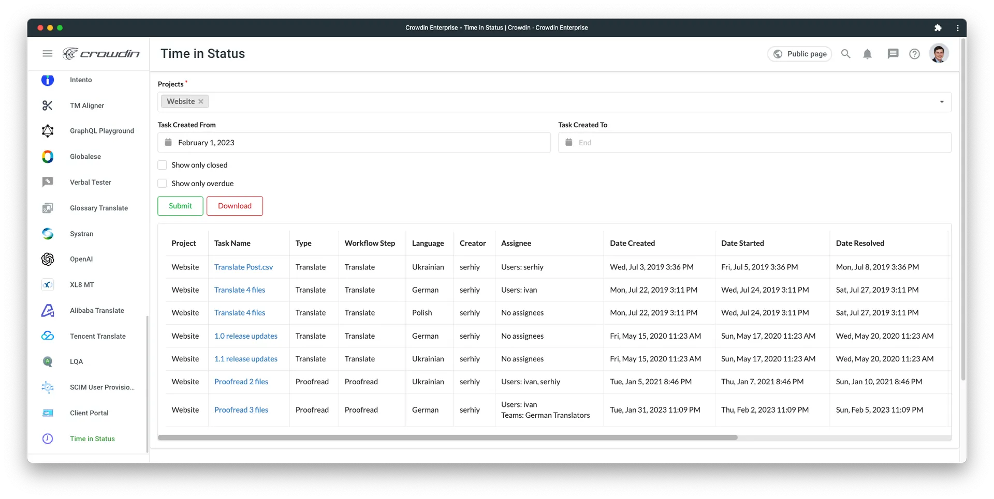Viewport: 994px width, 499px height.
Task: Click the Alibaba Translate icon
Action: pyautogui.click(x=48, y=310)
